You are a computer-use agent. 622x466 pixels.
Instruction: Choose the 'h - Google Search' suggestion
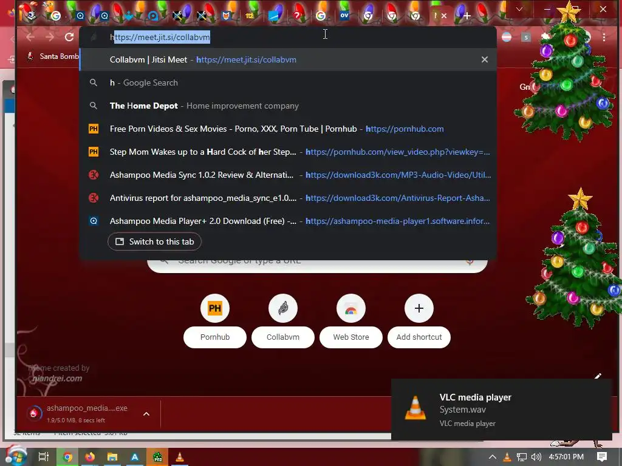point(288,83)
